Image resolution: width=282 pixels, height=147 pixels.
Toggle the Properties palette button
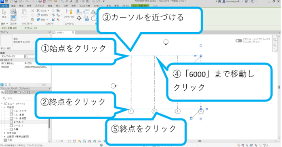pos(13,18)
